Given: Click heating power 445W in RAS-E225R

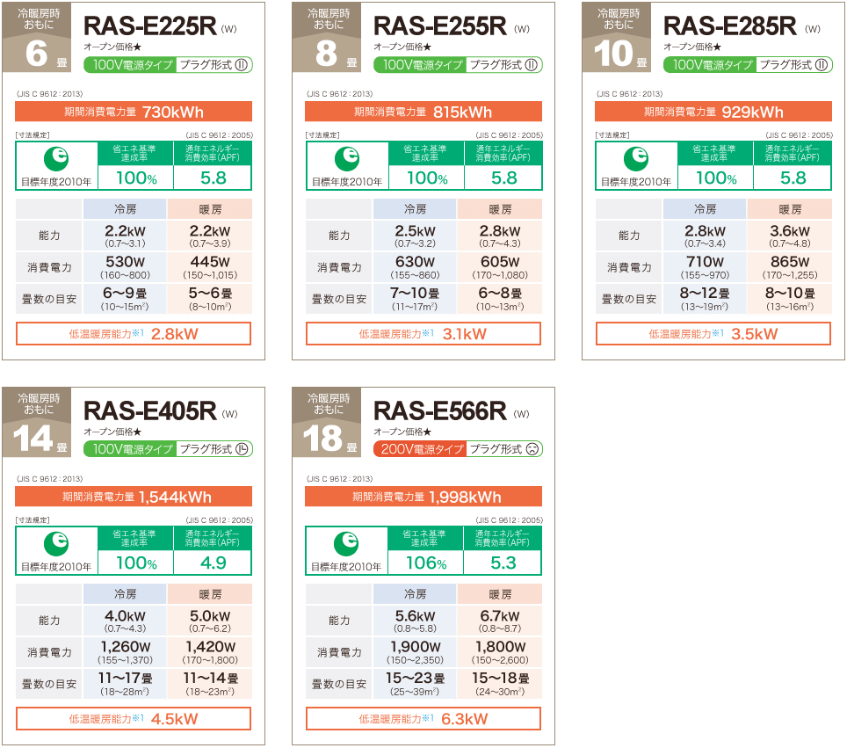Looking at the screenshot, I should [x=210, y=262].
